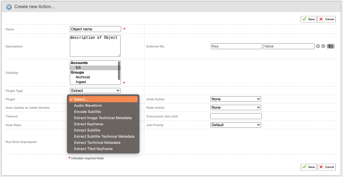Click the External IDs Key field
Viewport: 343px width, 177px height.
tap(237, 46)
